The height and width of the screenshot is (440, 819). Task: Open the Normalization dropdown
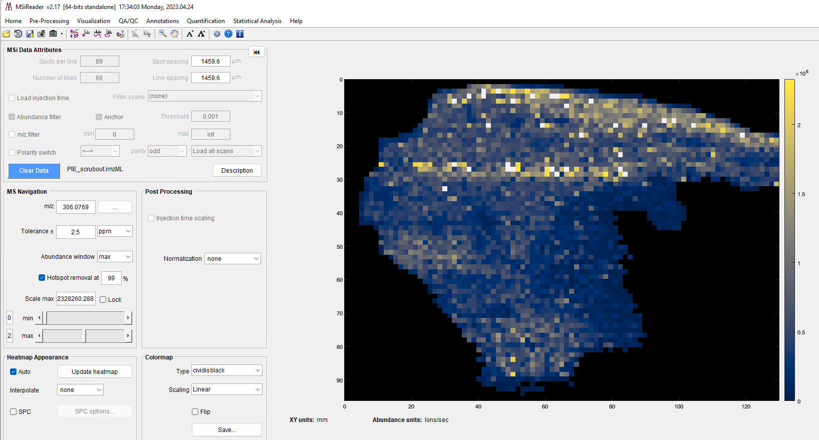[232, 259]
